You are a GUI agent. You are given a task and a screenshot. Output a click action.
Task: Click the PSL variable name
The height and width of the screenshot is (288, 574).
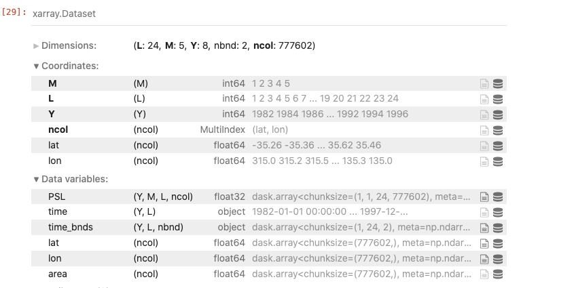pyautogui.click(x=57, y=197)
